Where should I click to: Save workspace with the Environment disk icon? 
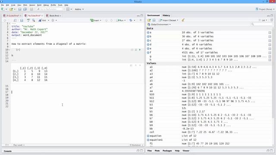coord(154,20)
